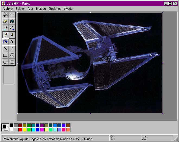This screenshot has width=179, height=142.
Task: Close the tie.BMP Paint window
Action: (175, 4)
